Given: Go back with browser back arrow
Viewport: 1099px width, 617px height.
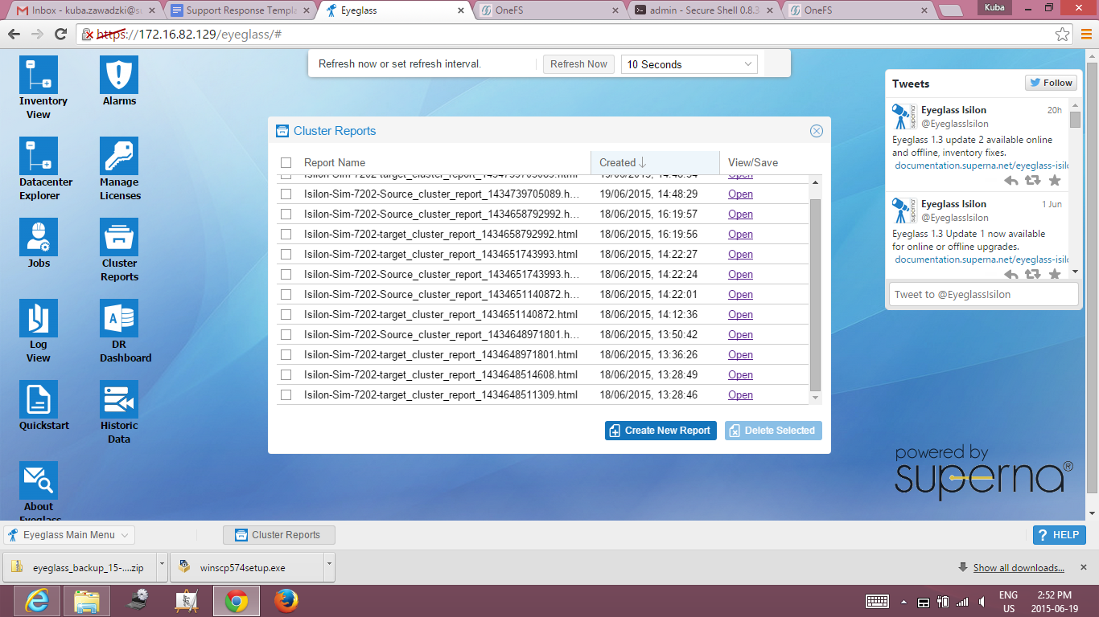Looking at the screenshot, I should [14, 35].
